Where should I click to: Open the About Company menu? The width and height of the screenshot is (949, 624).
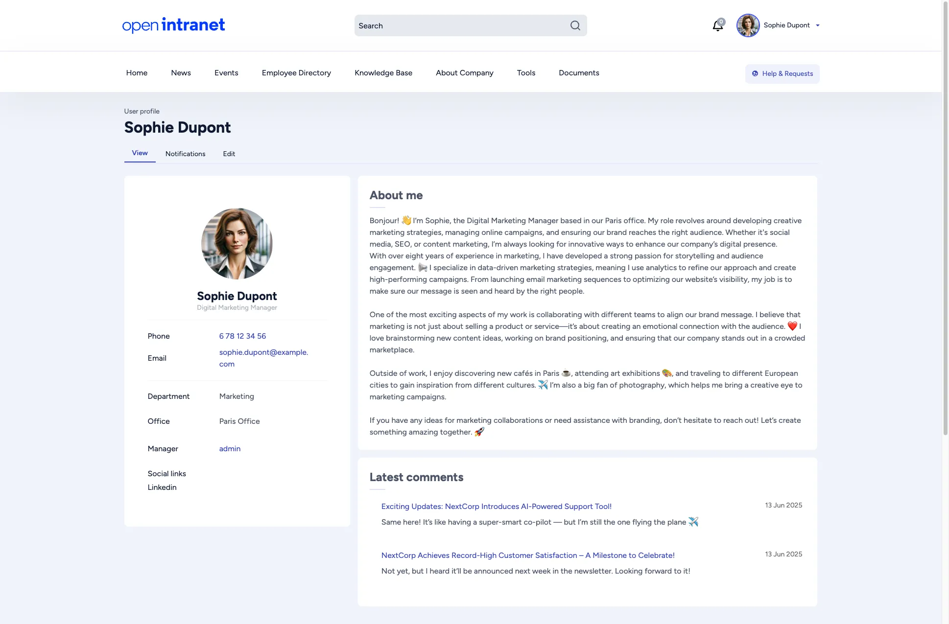465,72
